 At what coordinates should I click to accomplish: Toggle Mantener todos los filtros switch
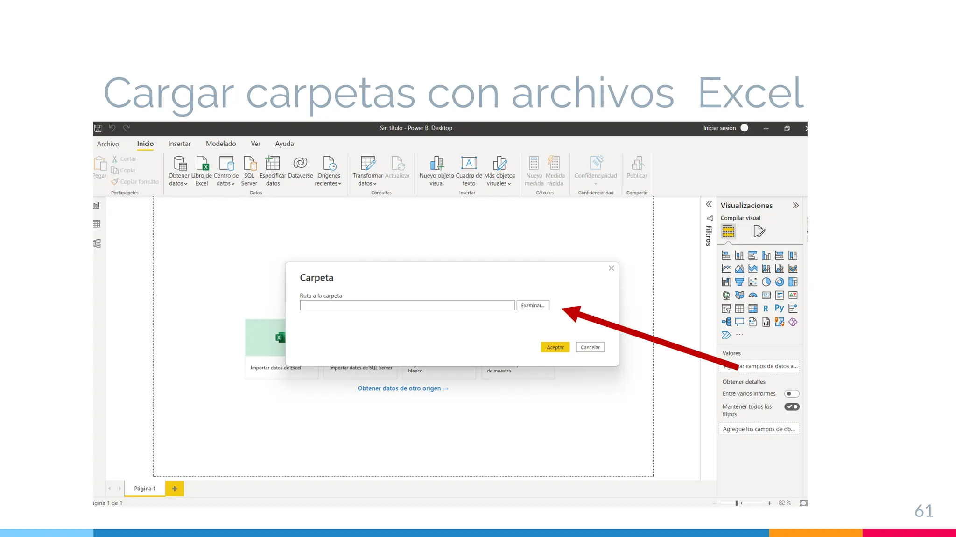792,407
